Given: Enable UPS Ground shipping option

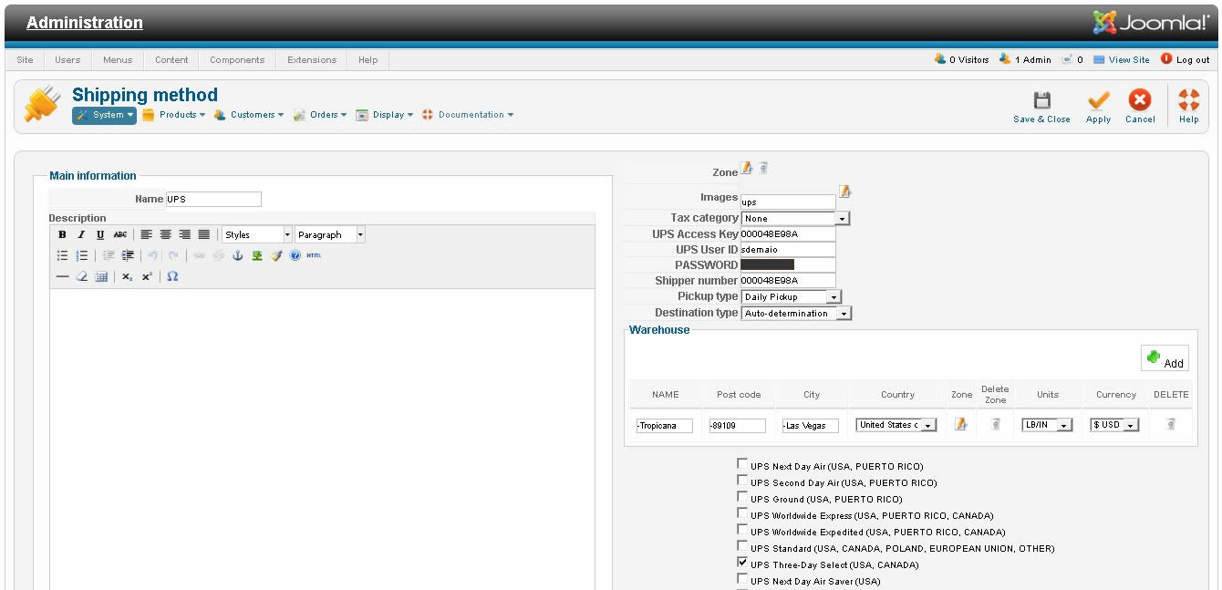Looking at the screenshot, I should [742, 496].
